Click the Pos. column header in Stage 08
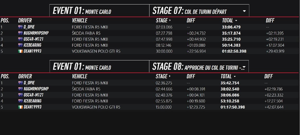This screenshot has height=135, width=300. point(5,76)
